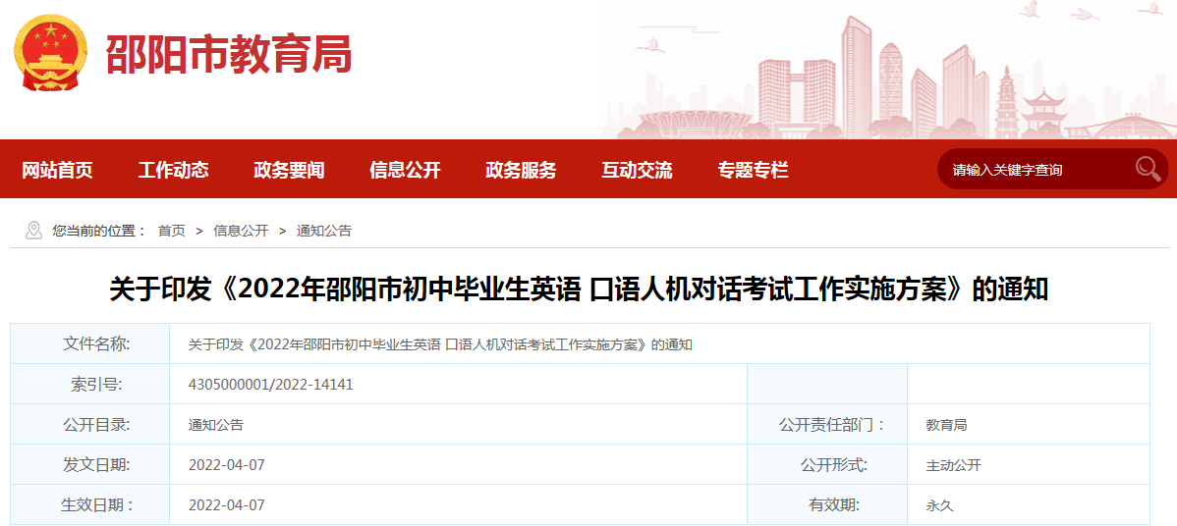
Task: Open the 政务服务 menu item
Action: 521,170
